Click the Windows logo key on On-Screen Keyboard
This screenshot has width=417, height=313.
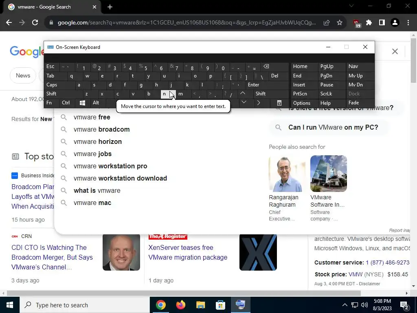[x=82, y=103]
